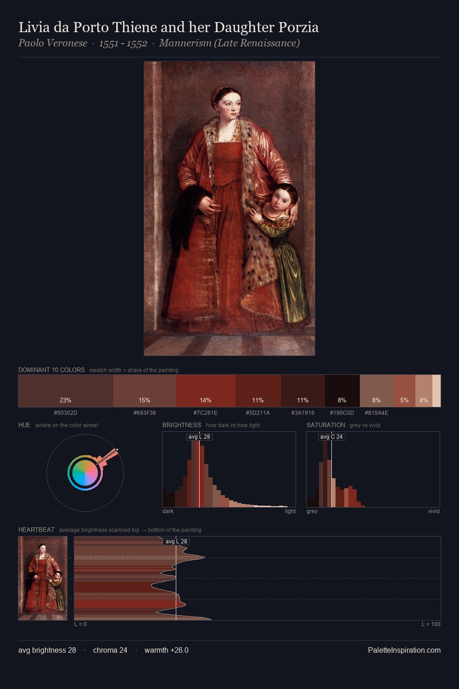
Task: Select the darkest 8% swatch #190C0D
Action: pos(342,391)
